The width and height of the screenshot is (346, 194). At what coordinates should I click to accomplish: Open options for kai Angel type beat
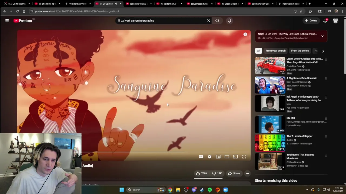[x=326, y=97]
